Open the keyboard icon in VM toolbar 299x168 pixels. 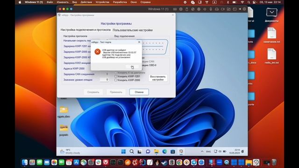175,9
